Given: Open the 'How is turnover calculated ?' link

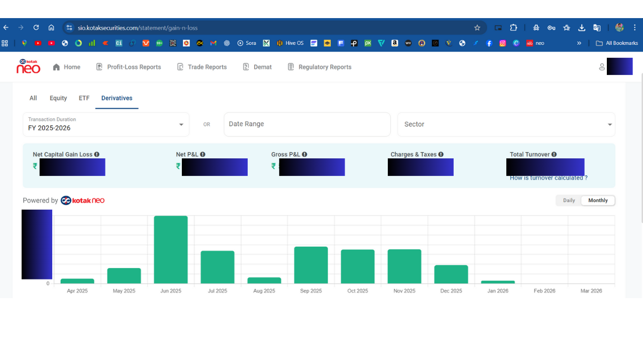Looking at the screenshot, I should pyautogui.click(x=549, y=178).
